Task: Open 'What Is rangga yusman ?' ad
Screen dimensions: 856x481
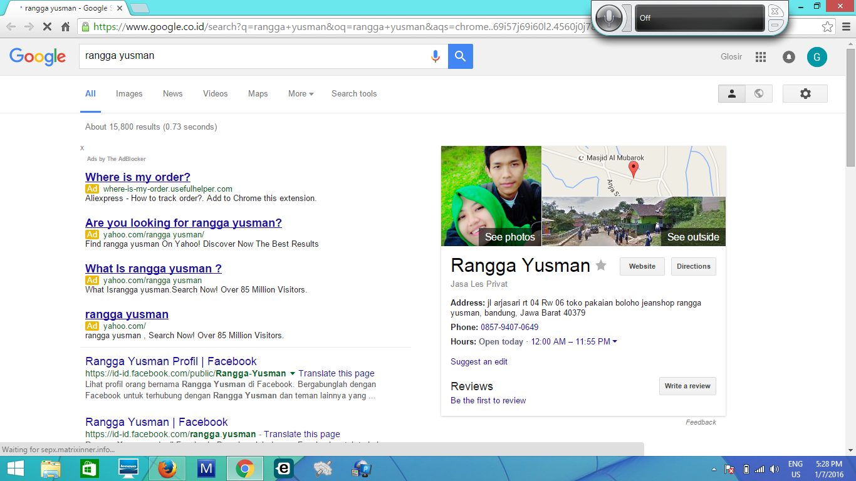Action: tap(154, 269)
